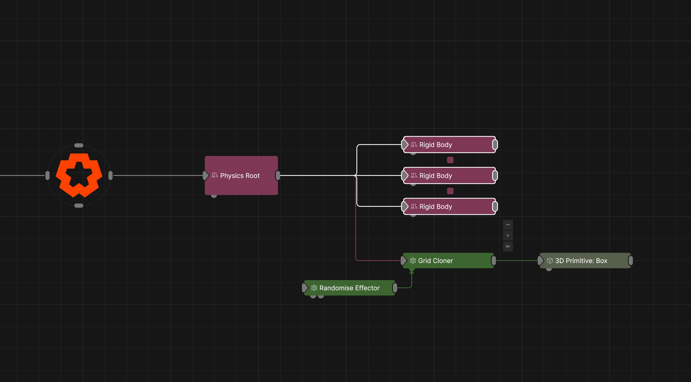Arrange selected nodes horizontally with top layout button
The height and width of the screenshot is (382, 691).
click(x=508, y=225)
